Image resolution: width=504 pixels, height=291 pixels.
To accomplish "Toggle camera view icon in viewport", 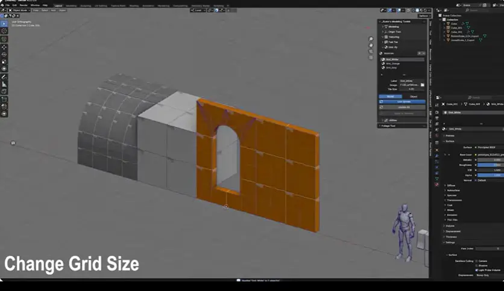I will [x=371, y=51].
